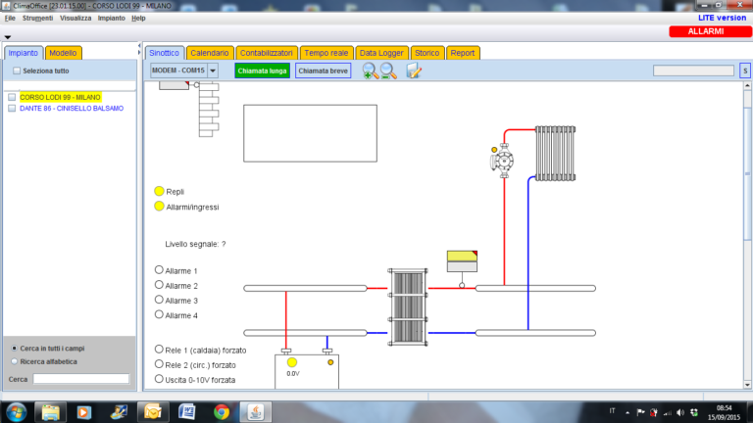Click the red ALLARMI button
This screenshot has height=423, width=753.
click(705, 32)
